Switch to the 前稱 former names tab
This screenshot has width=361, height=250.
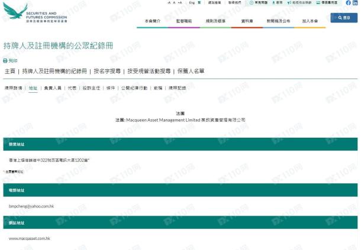158,88
